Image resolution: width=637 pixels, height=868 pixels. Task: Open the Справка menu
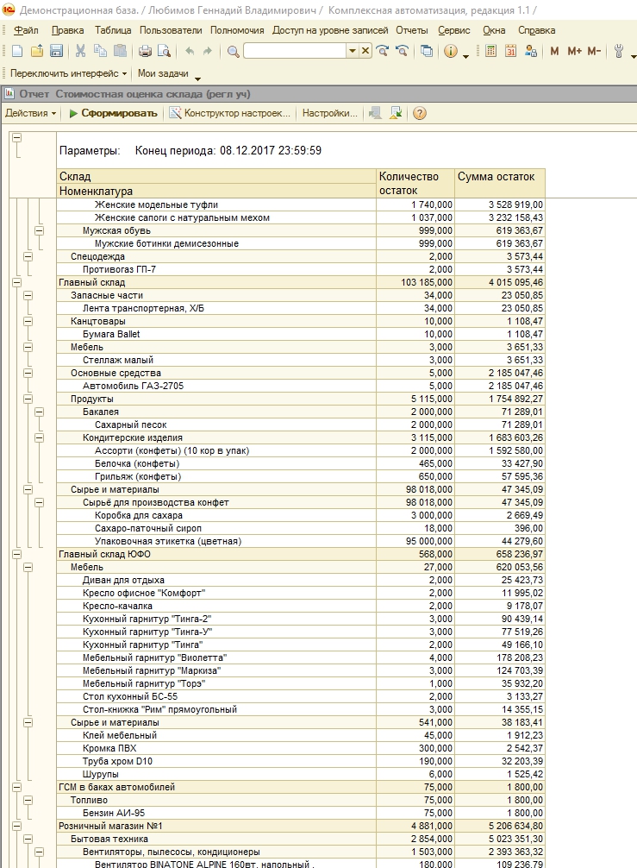click(x=536, y=30)
